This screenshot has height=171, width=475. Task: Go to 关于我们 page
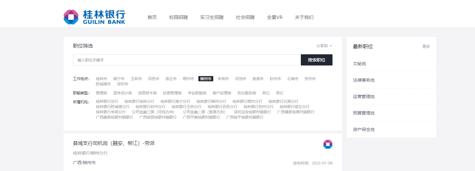[x=304, y=17]
